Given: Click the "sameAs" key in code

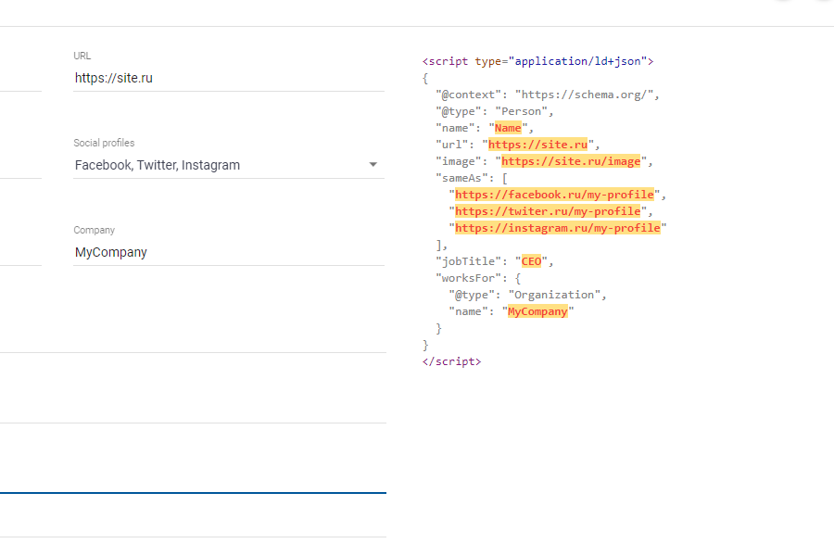Looking at the screenshot, I should click(465, 178).
